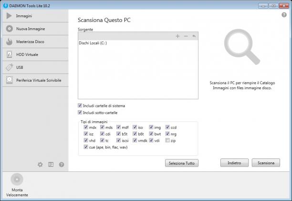Image resolution: width=292 pixels, height=201 pixels.
Task: Toggle the ccd image type checkbox
Action: pos(167,127)
